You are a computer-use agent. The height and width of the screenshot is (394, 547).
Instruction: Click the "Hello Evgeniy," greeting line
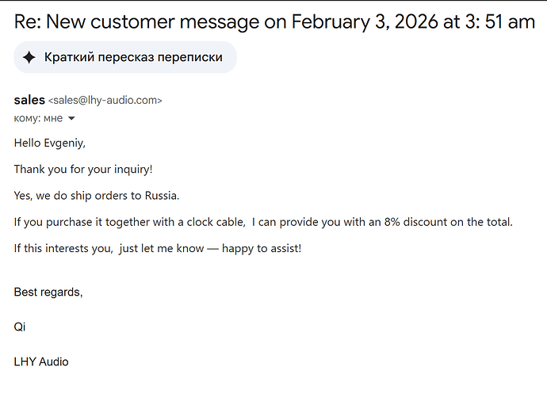(49, 143)
